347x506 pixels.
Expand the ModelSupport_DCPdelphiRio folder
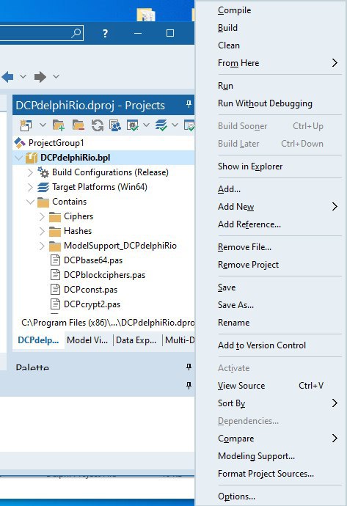(42, 246)
